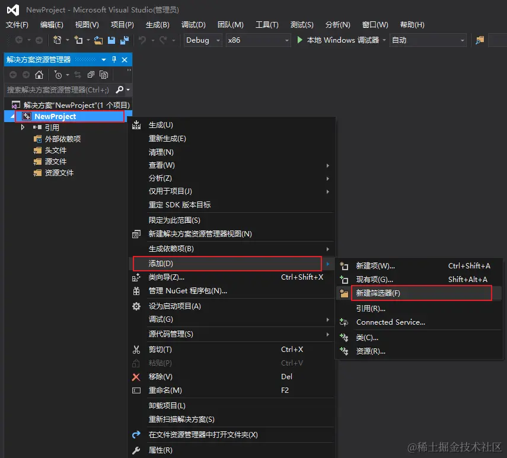This screenshot has width=507, height=458.
Task: Open the 视图(V) menu
Action: tap(87, 24)
